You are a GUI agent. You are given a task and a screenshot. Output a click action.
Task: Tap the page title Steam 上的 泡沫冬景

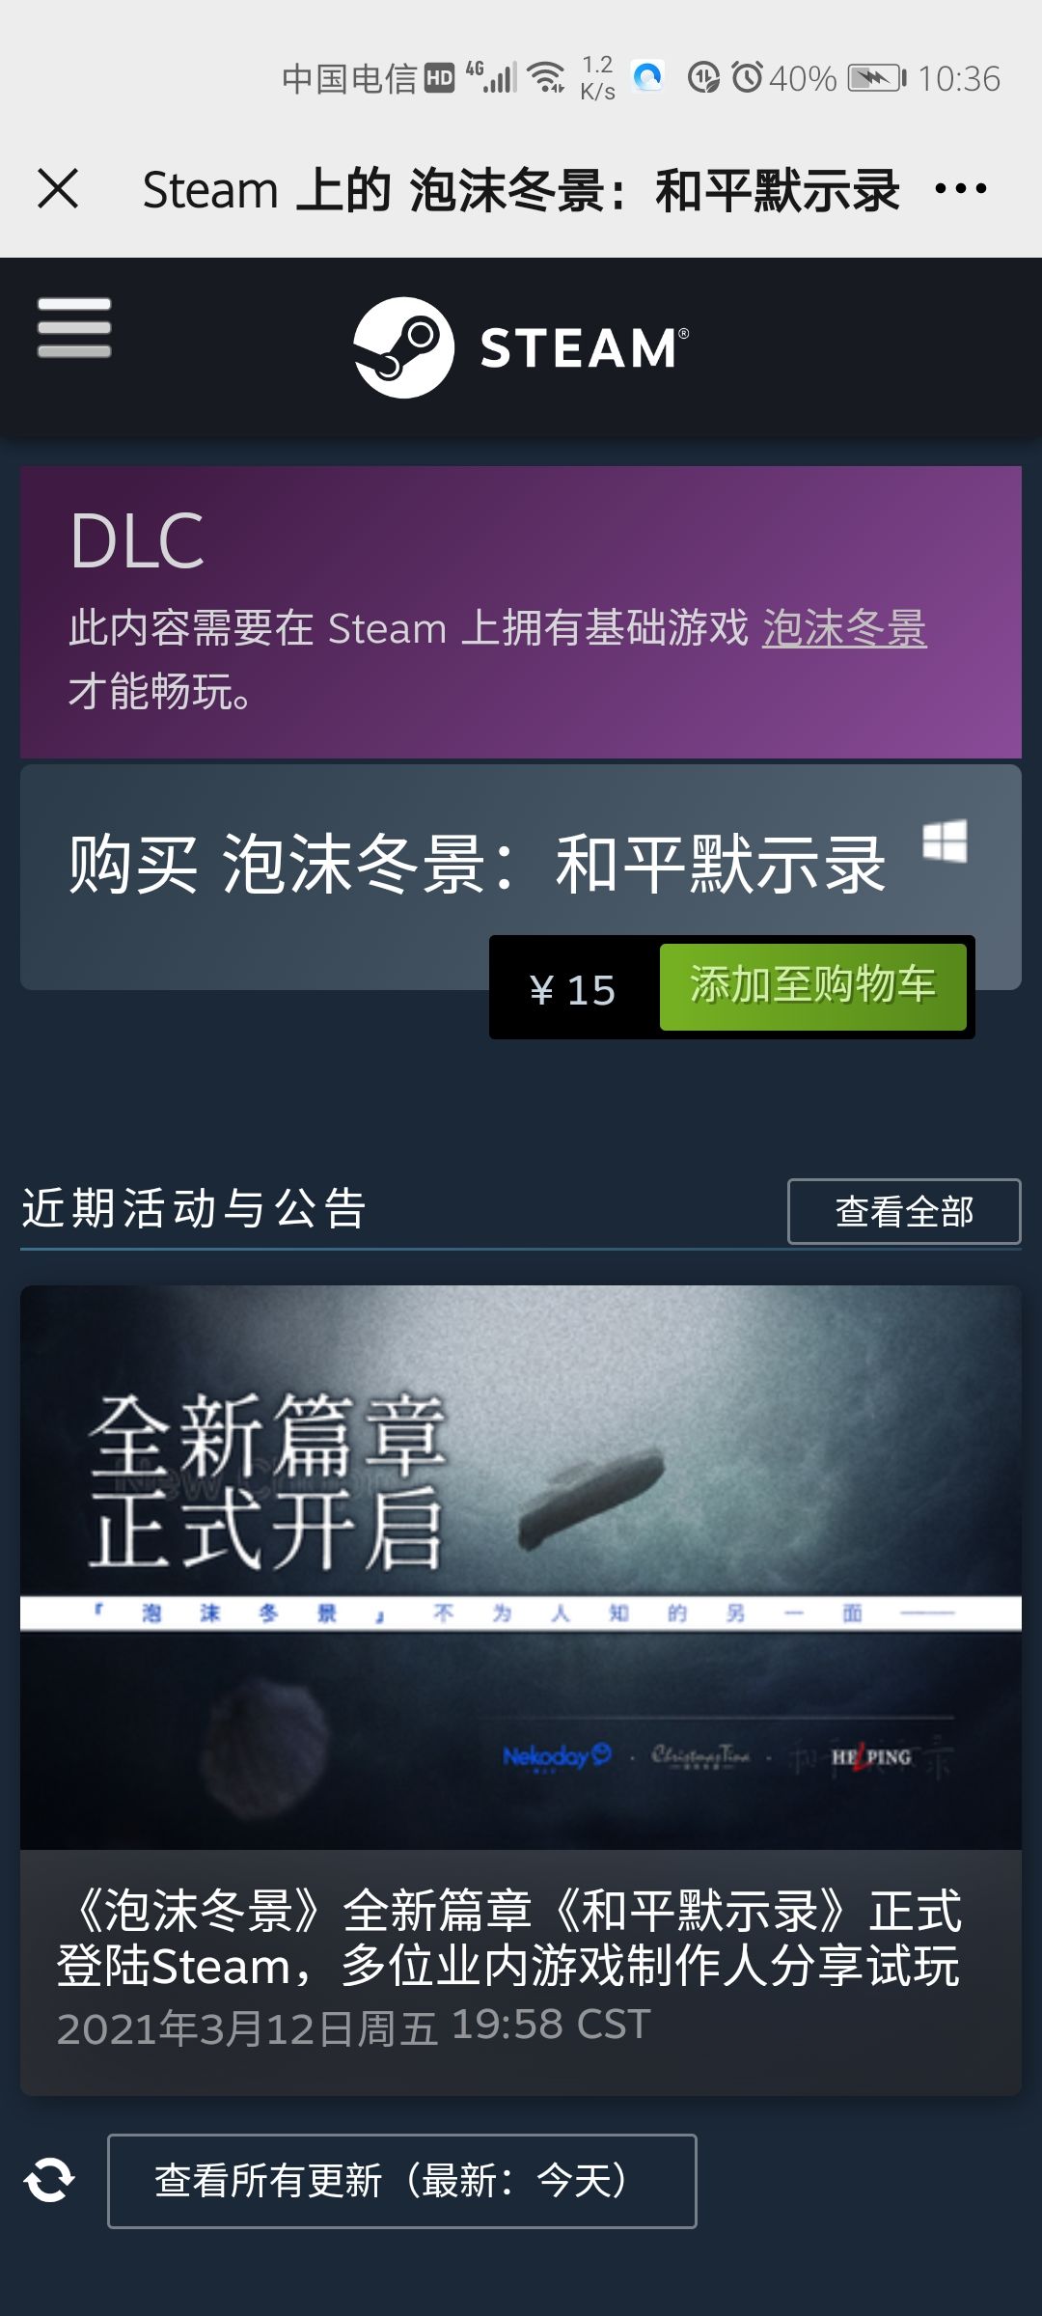click(x=521, y=189)
